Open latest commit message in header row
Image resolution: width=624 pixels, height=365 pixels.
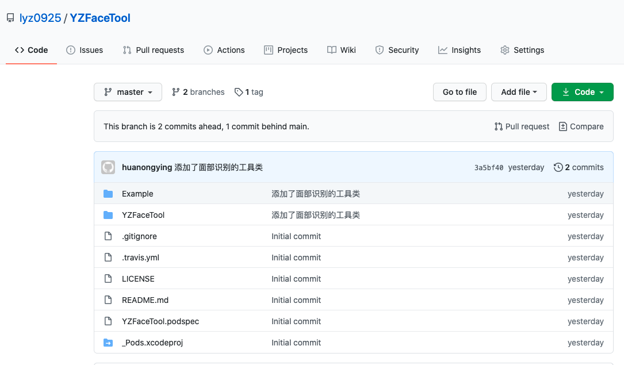click(x=219, y=167)
